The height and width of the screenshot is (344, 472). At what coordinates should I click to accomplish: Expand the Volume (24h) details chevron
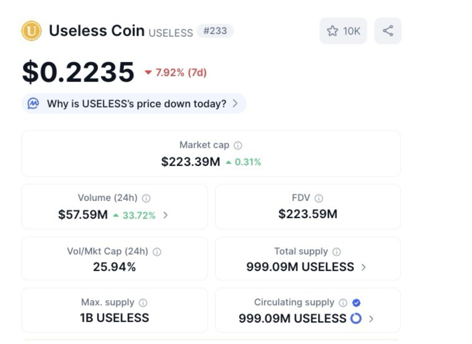[165, 215]
